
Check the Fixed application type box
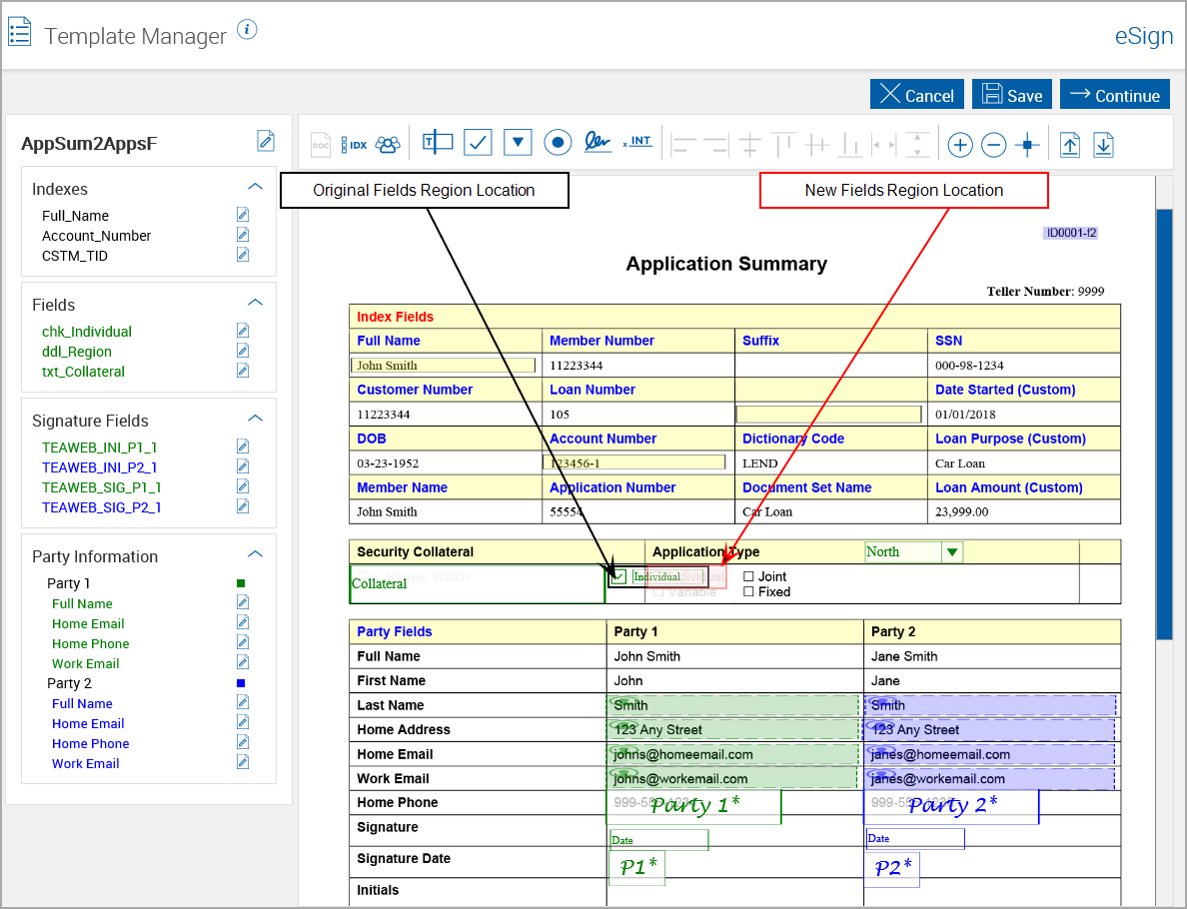click(x=748, y=592)
